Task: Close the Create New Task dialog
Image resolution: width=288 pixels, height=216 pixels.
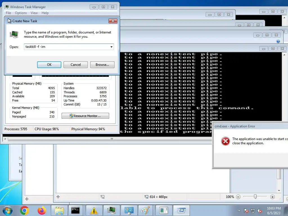Action: pos(113,21)
